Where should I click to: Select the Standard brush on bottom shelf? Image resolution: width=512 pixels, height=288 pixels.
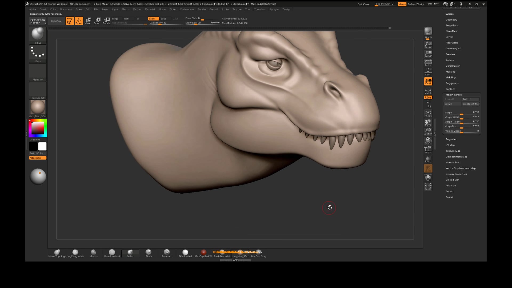click(167, 253)
